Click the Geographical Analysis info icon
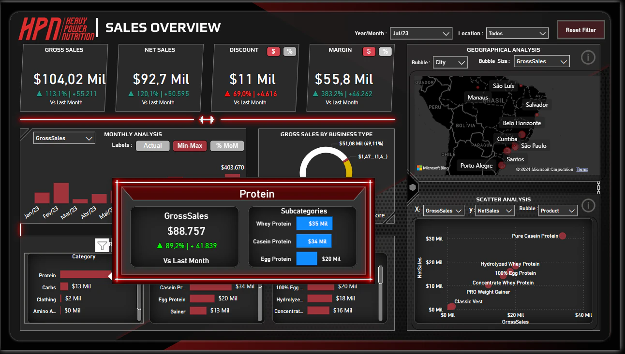Viewport: 625px width, 354px height. [x=588, y=58]
